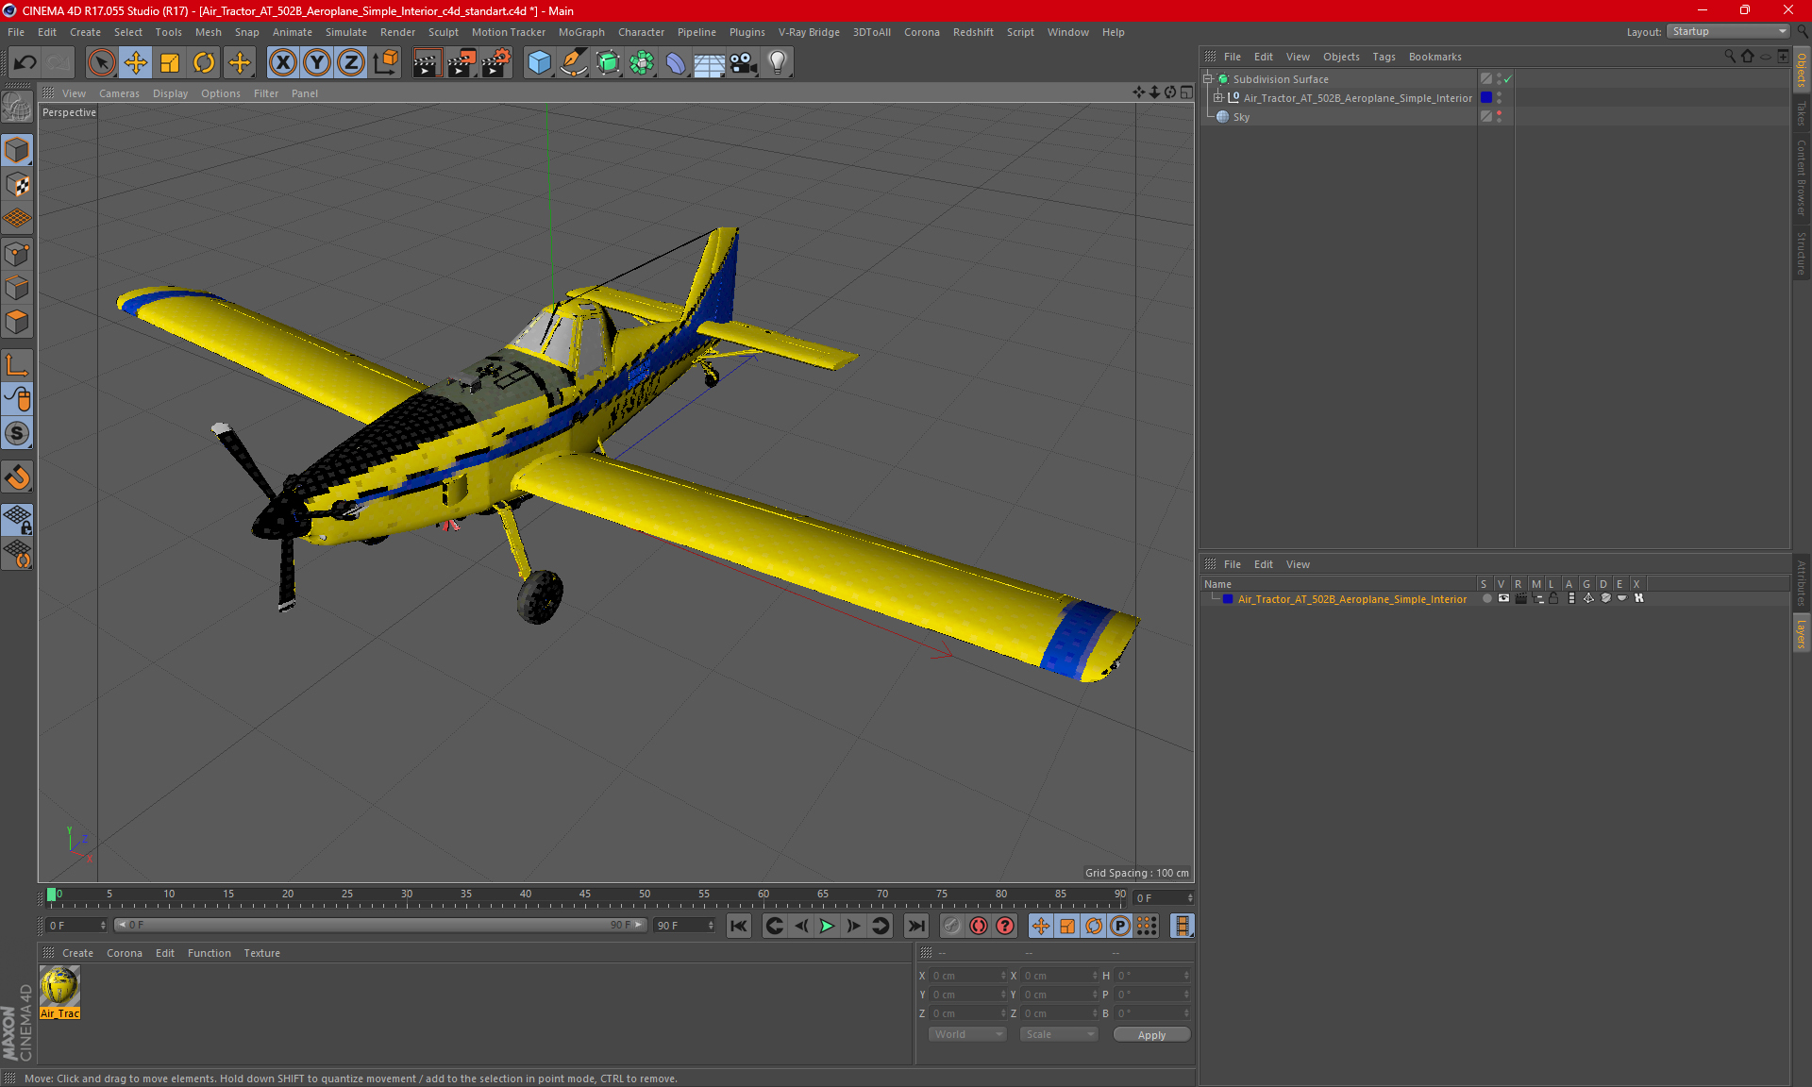Switch to the Content Browser tab

tap(1802, 177)
